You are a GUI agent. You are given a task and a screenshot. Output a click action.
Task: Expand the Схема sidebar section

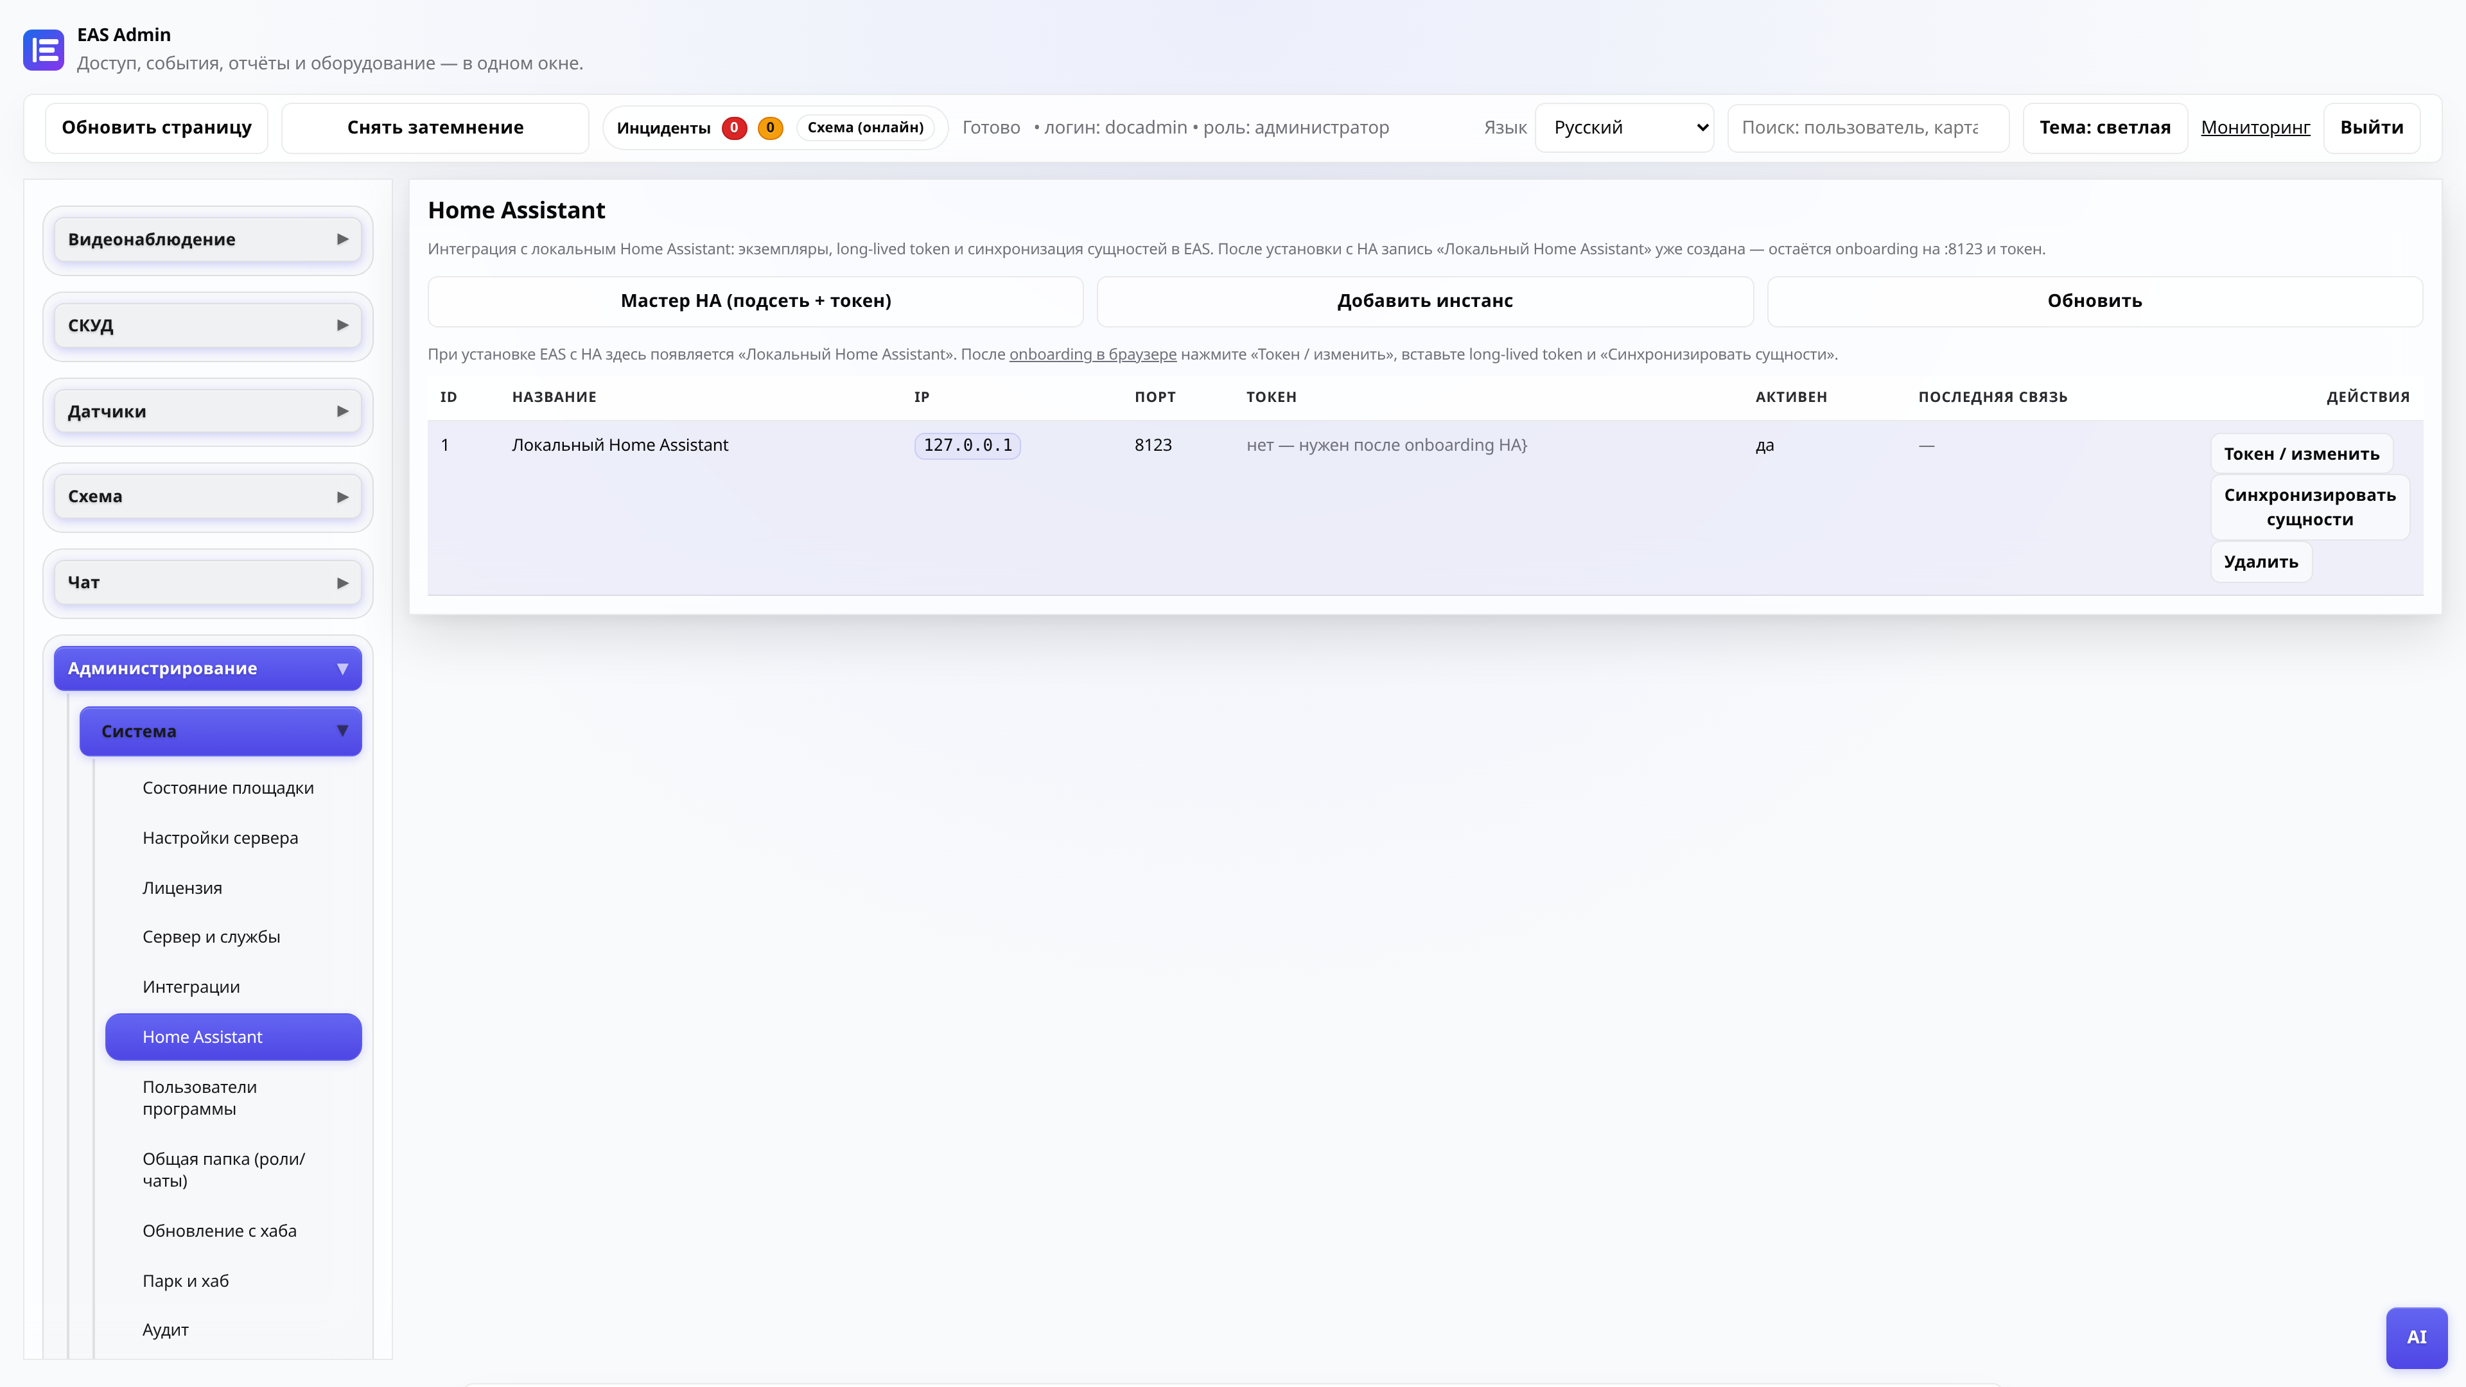tap(207, 497)
